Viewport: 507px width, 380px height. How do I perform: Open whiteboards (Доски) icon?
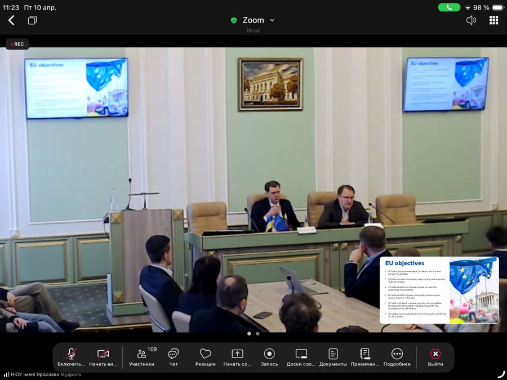click(x=301, y=354)
